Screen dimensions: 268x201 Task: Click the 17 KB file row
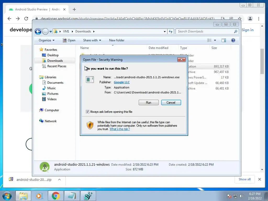[209, 77]
